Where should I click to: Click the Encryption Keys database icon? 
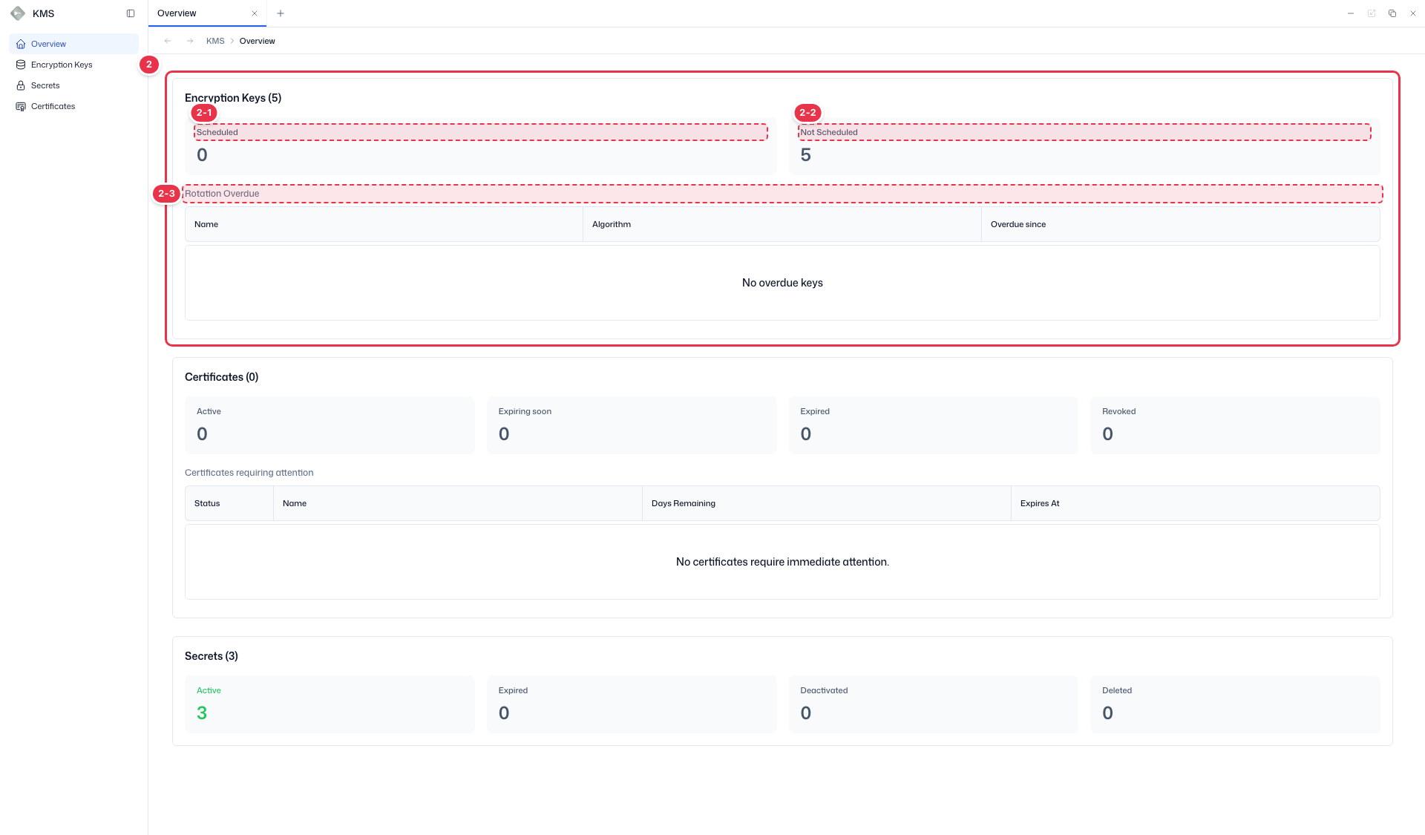tap(21, 65)
